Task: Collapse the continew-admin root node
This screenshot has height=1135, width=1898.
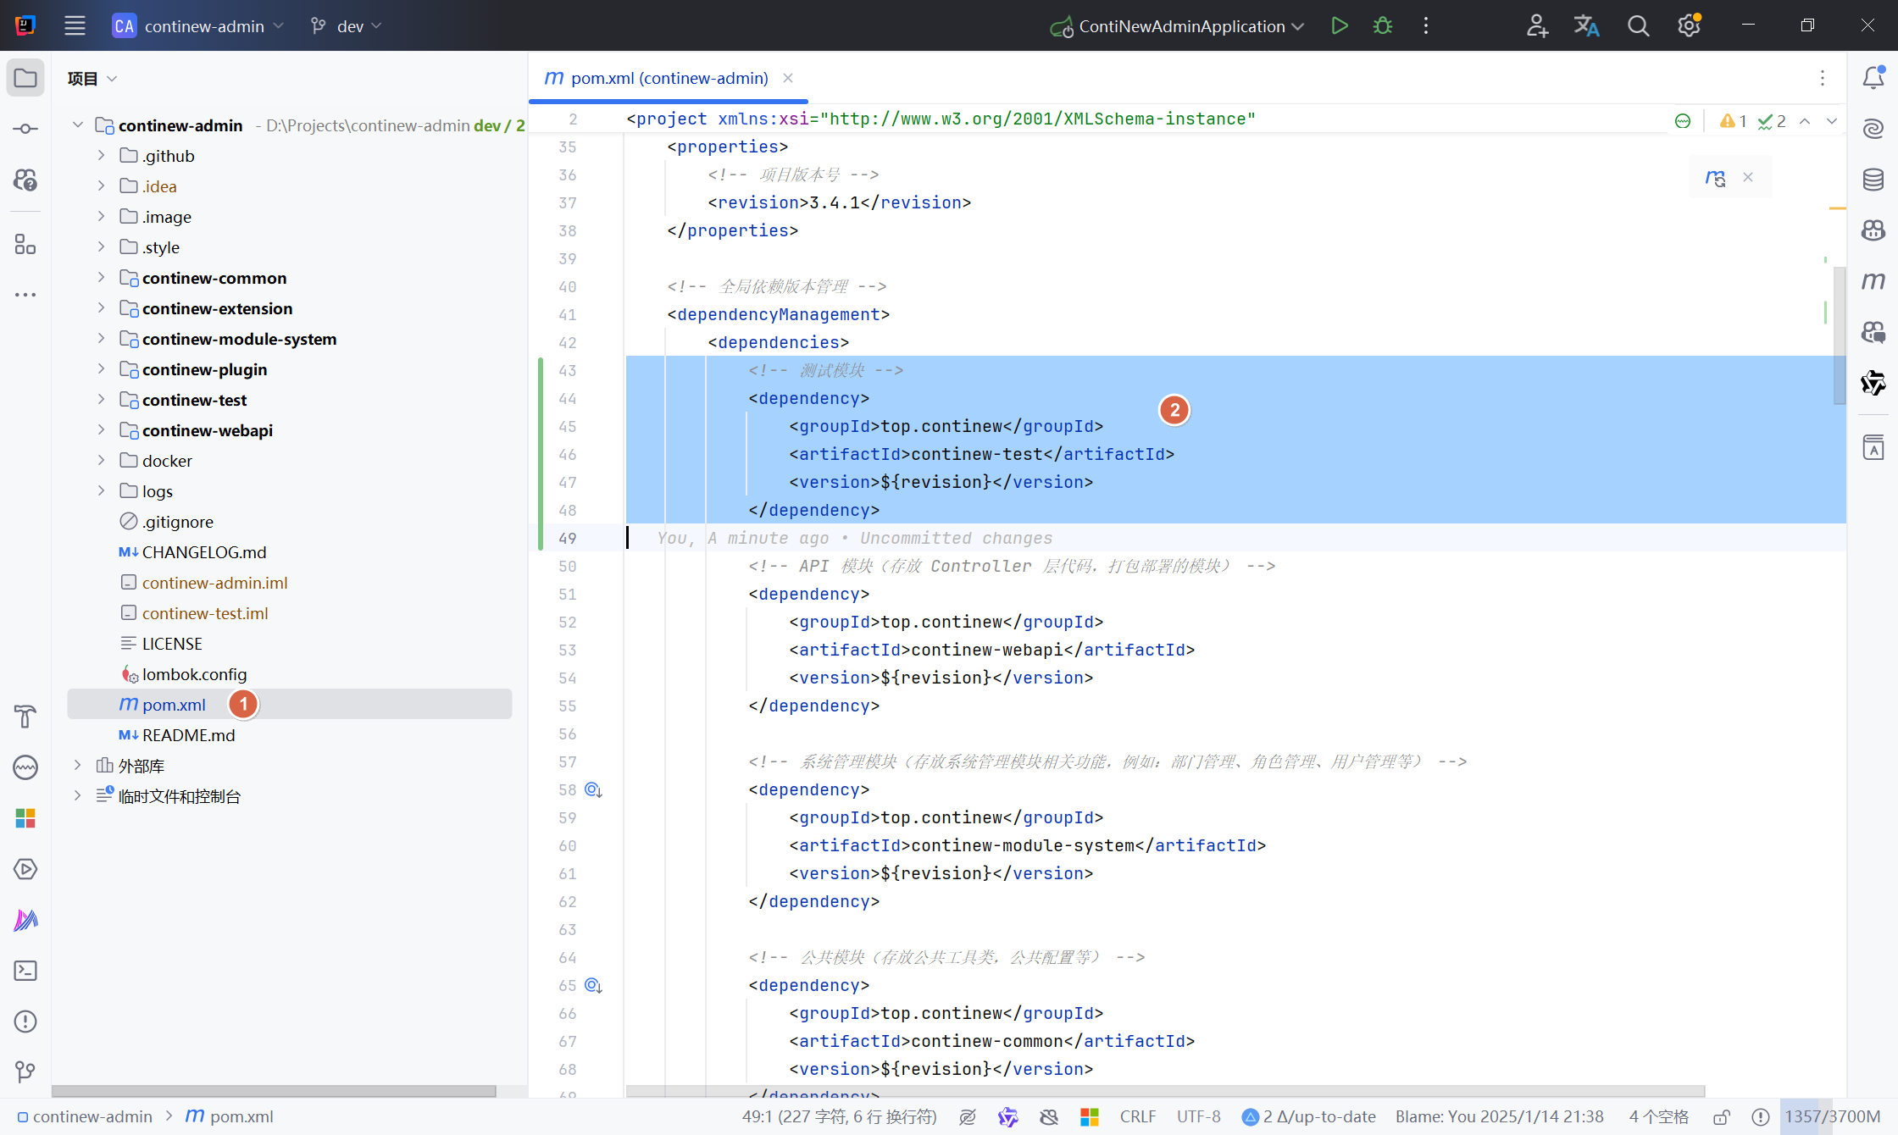Action: tap(78, 125)
